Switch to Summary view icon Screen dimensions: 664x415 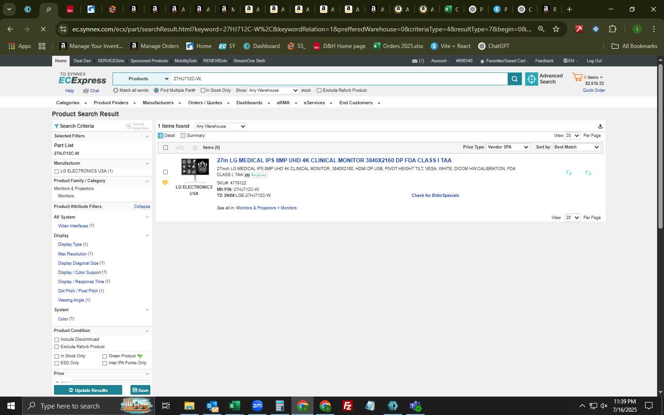[183, 136]
